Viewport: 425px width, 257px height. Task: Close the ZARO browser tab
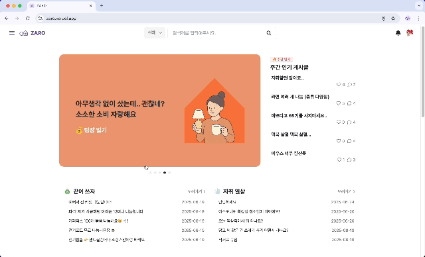point(91,5)
